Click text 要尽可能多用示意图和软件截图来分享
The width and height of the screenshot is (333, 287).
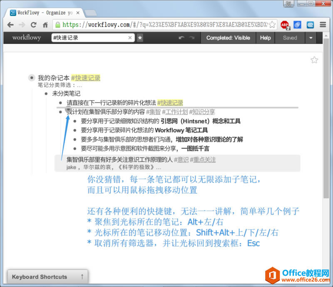point(129,148)
